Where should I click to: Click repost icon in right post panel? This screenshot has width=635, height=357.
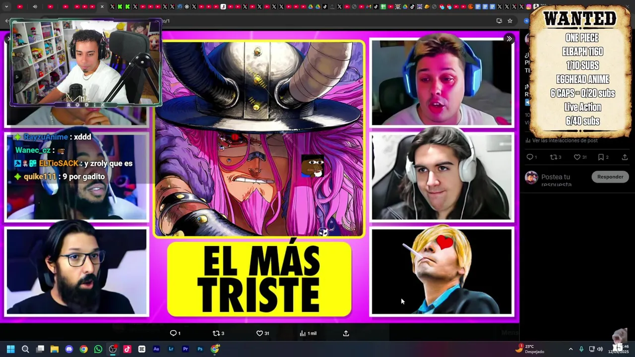tap(553, 157)
